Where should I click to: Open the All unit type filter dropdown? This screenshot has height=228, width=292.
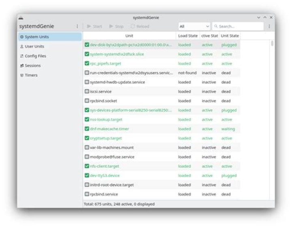tap(194, 26)
